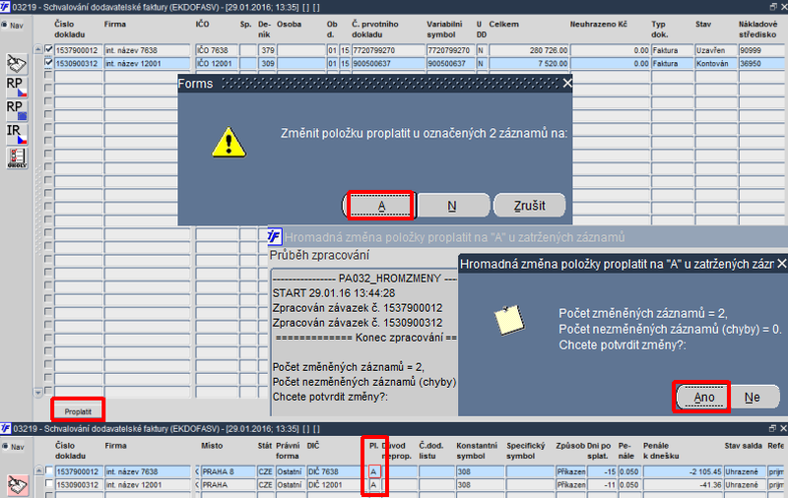Screen dimensions: 788x498
Task: Select the 1530900312 document number cell in upper window
Action: [78, 63]
